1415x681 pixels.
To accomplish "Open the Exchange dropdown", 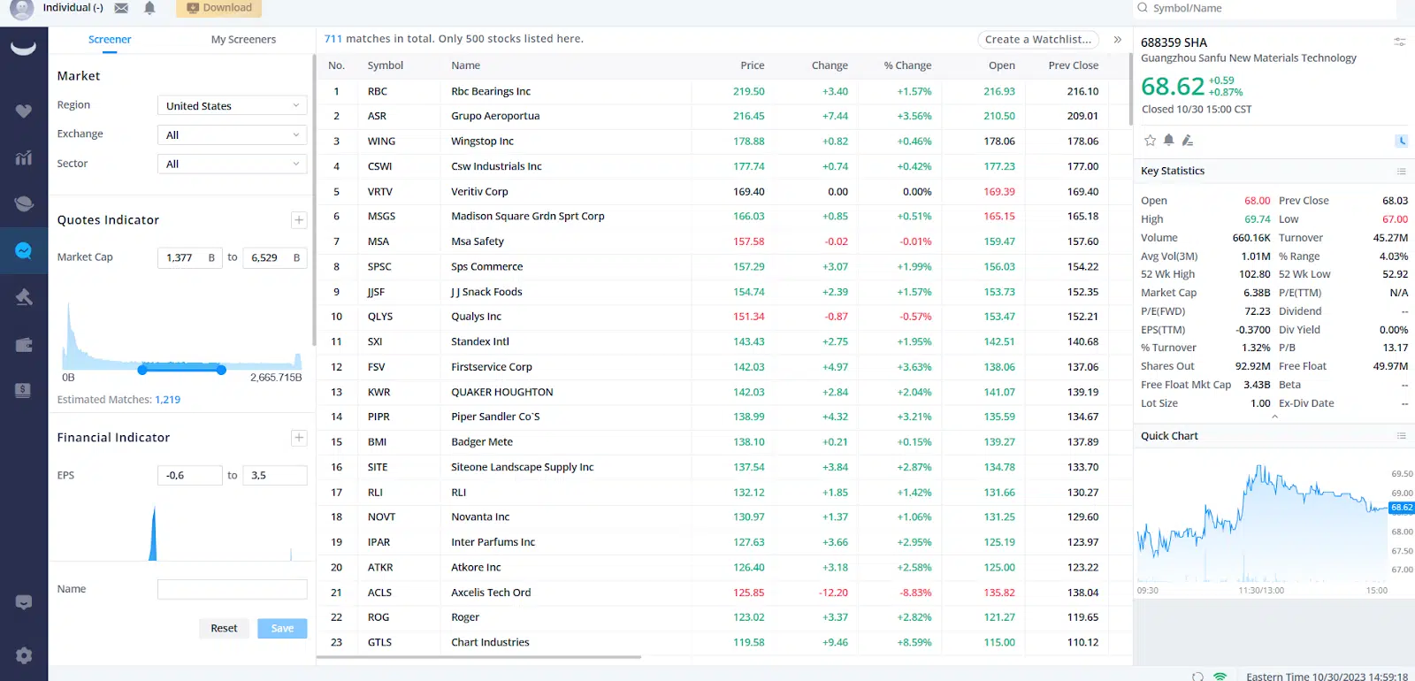I will pyautogui.click(x=232, y=135).
